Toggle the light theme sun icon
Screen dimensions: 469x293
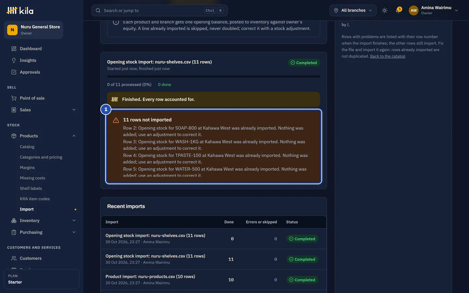tap(385, 10)
